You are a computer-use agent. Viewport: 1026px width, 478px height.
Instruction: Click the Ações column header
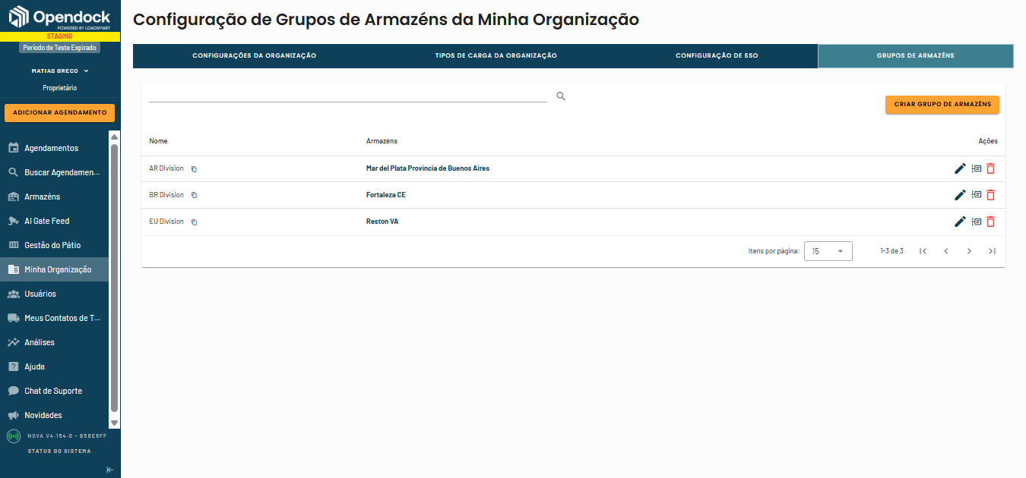click(988, 141)
